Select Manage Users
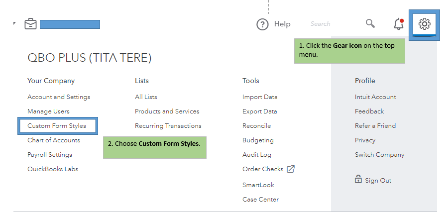This screenshot has height=212, width=447. (48, 111)
